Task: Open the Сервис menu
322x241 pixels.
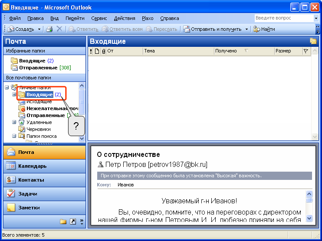Action: 99,19
